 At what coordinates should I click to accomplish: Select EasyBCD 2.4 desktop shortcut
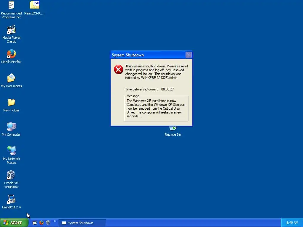11,202
